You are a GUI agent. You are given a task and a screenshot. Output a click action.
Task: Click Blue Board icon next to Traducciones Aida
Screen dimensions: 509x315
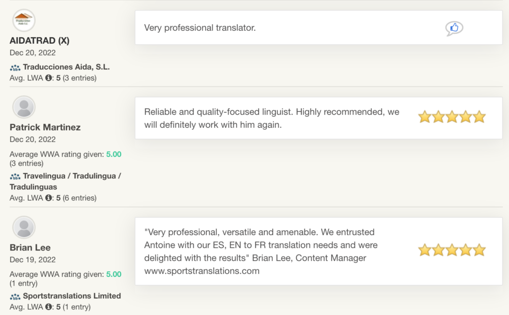[x=15, y=67]
